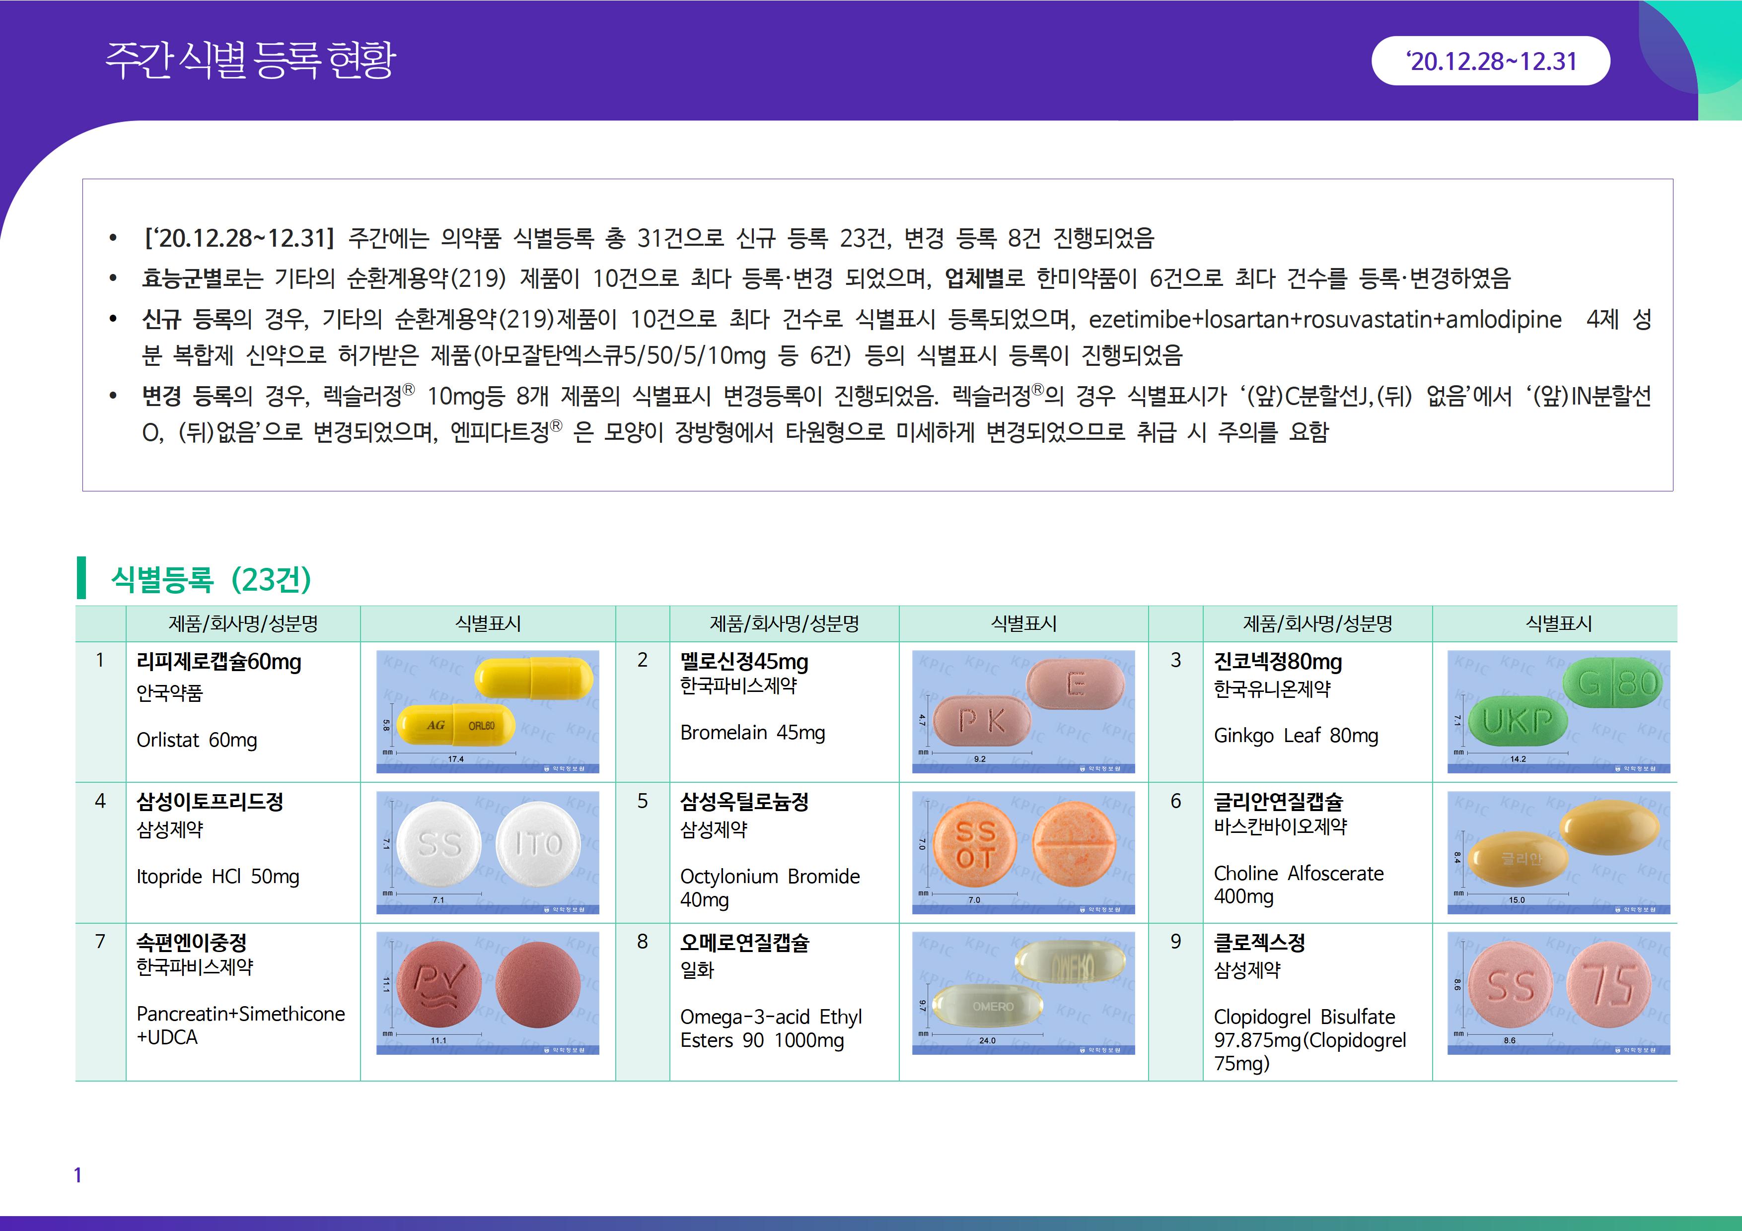The width and height of the screenshot is (1742, 1231).
Task: Click the ingredient text Itopride HCl 50mg
Action: tap(218, 877)
